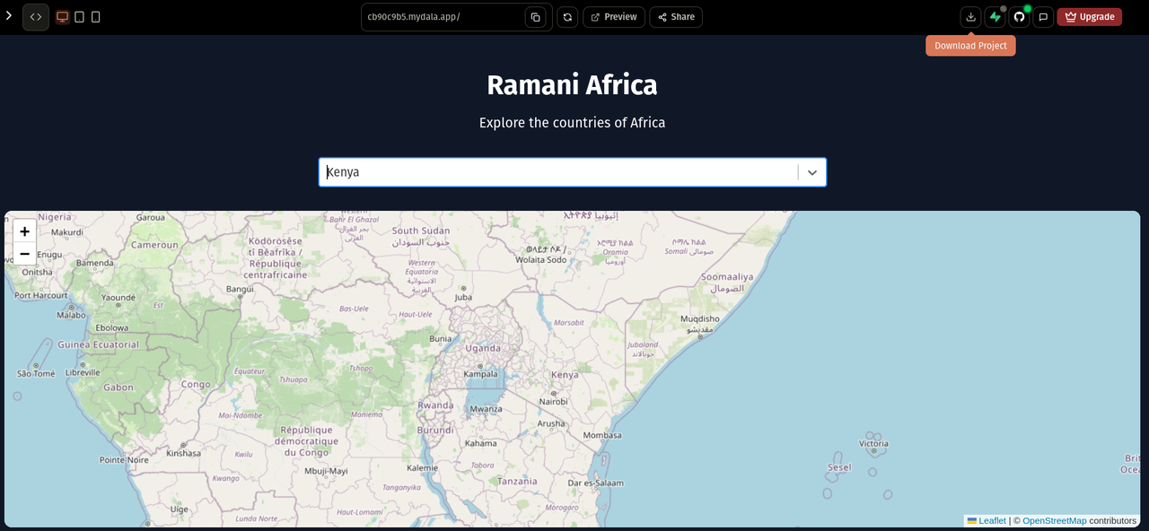Click the Kampala label on map
Image resolution: width=1149 pixels, height=531 pixels.
pyautogui.click(x=480, y=374)
